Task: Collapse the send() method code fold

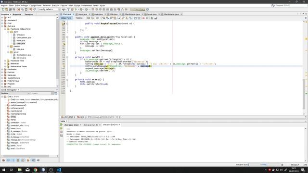Action: (67, 57)
